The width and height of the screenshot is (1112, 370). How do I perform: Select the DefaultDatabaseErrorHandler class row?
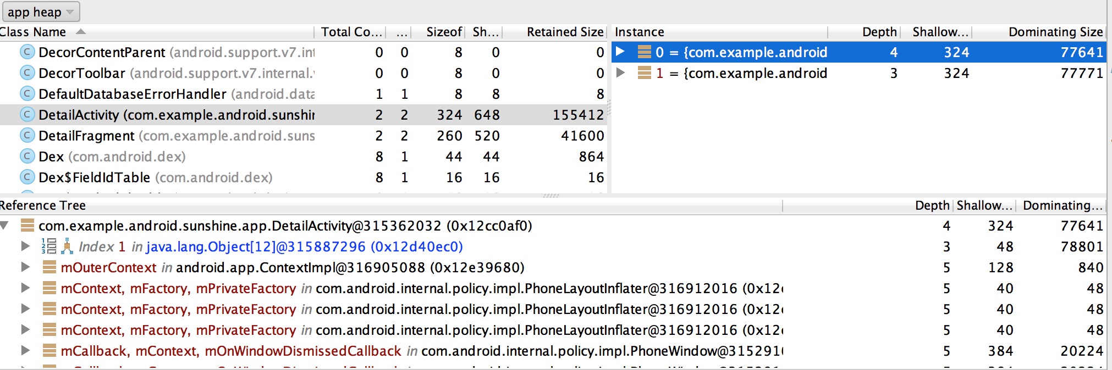pos(303,94)
